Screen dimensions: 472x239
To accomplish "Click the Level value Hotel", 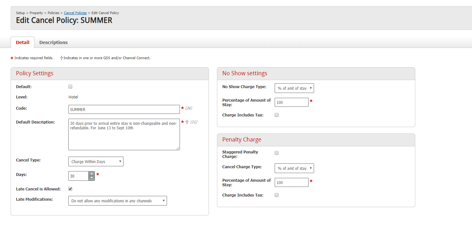I will point(74,97).
